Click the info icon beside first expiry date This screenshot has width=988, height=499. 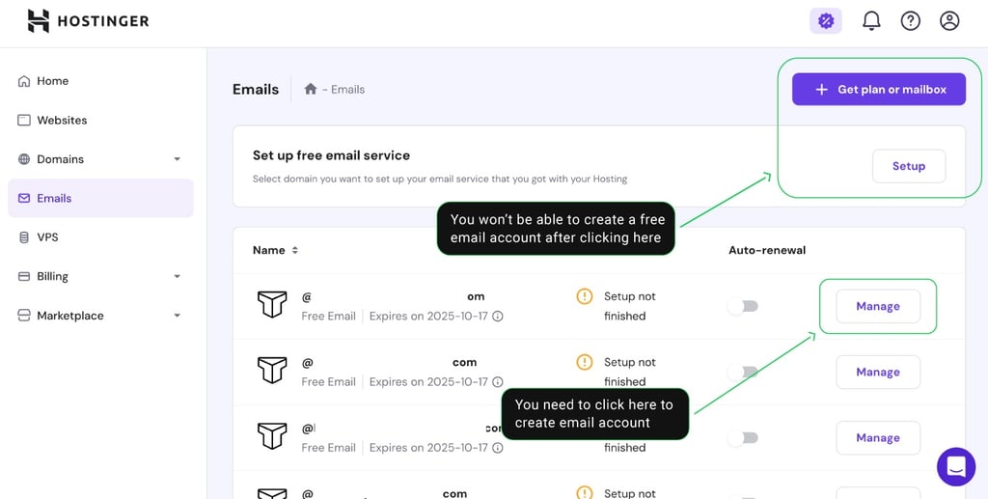(498, 317)
